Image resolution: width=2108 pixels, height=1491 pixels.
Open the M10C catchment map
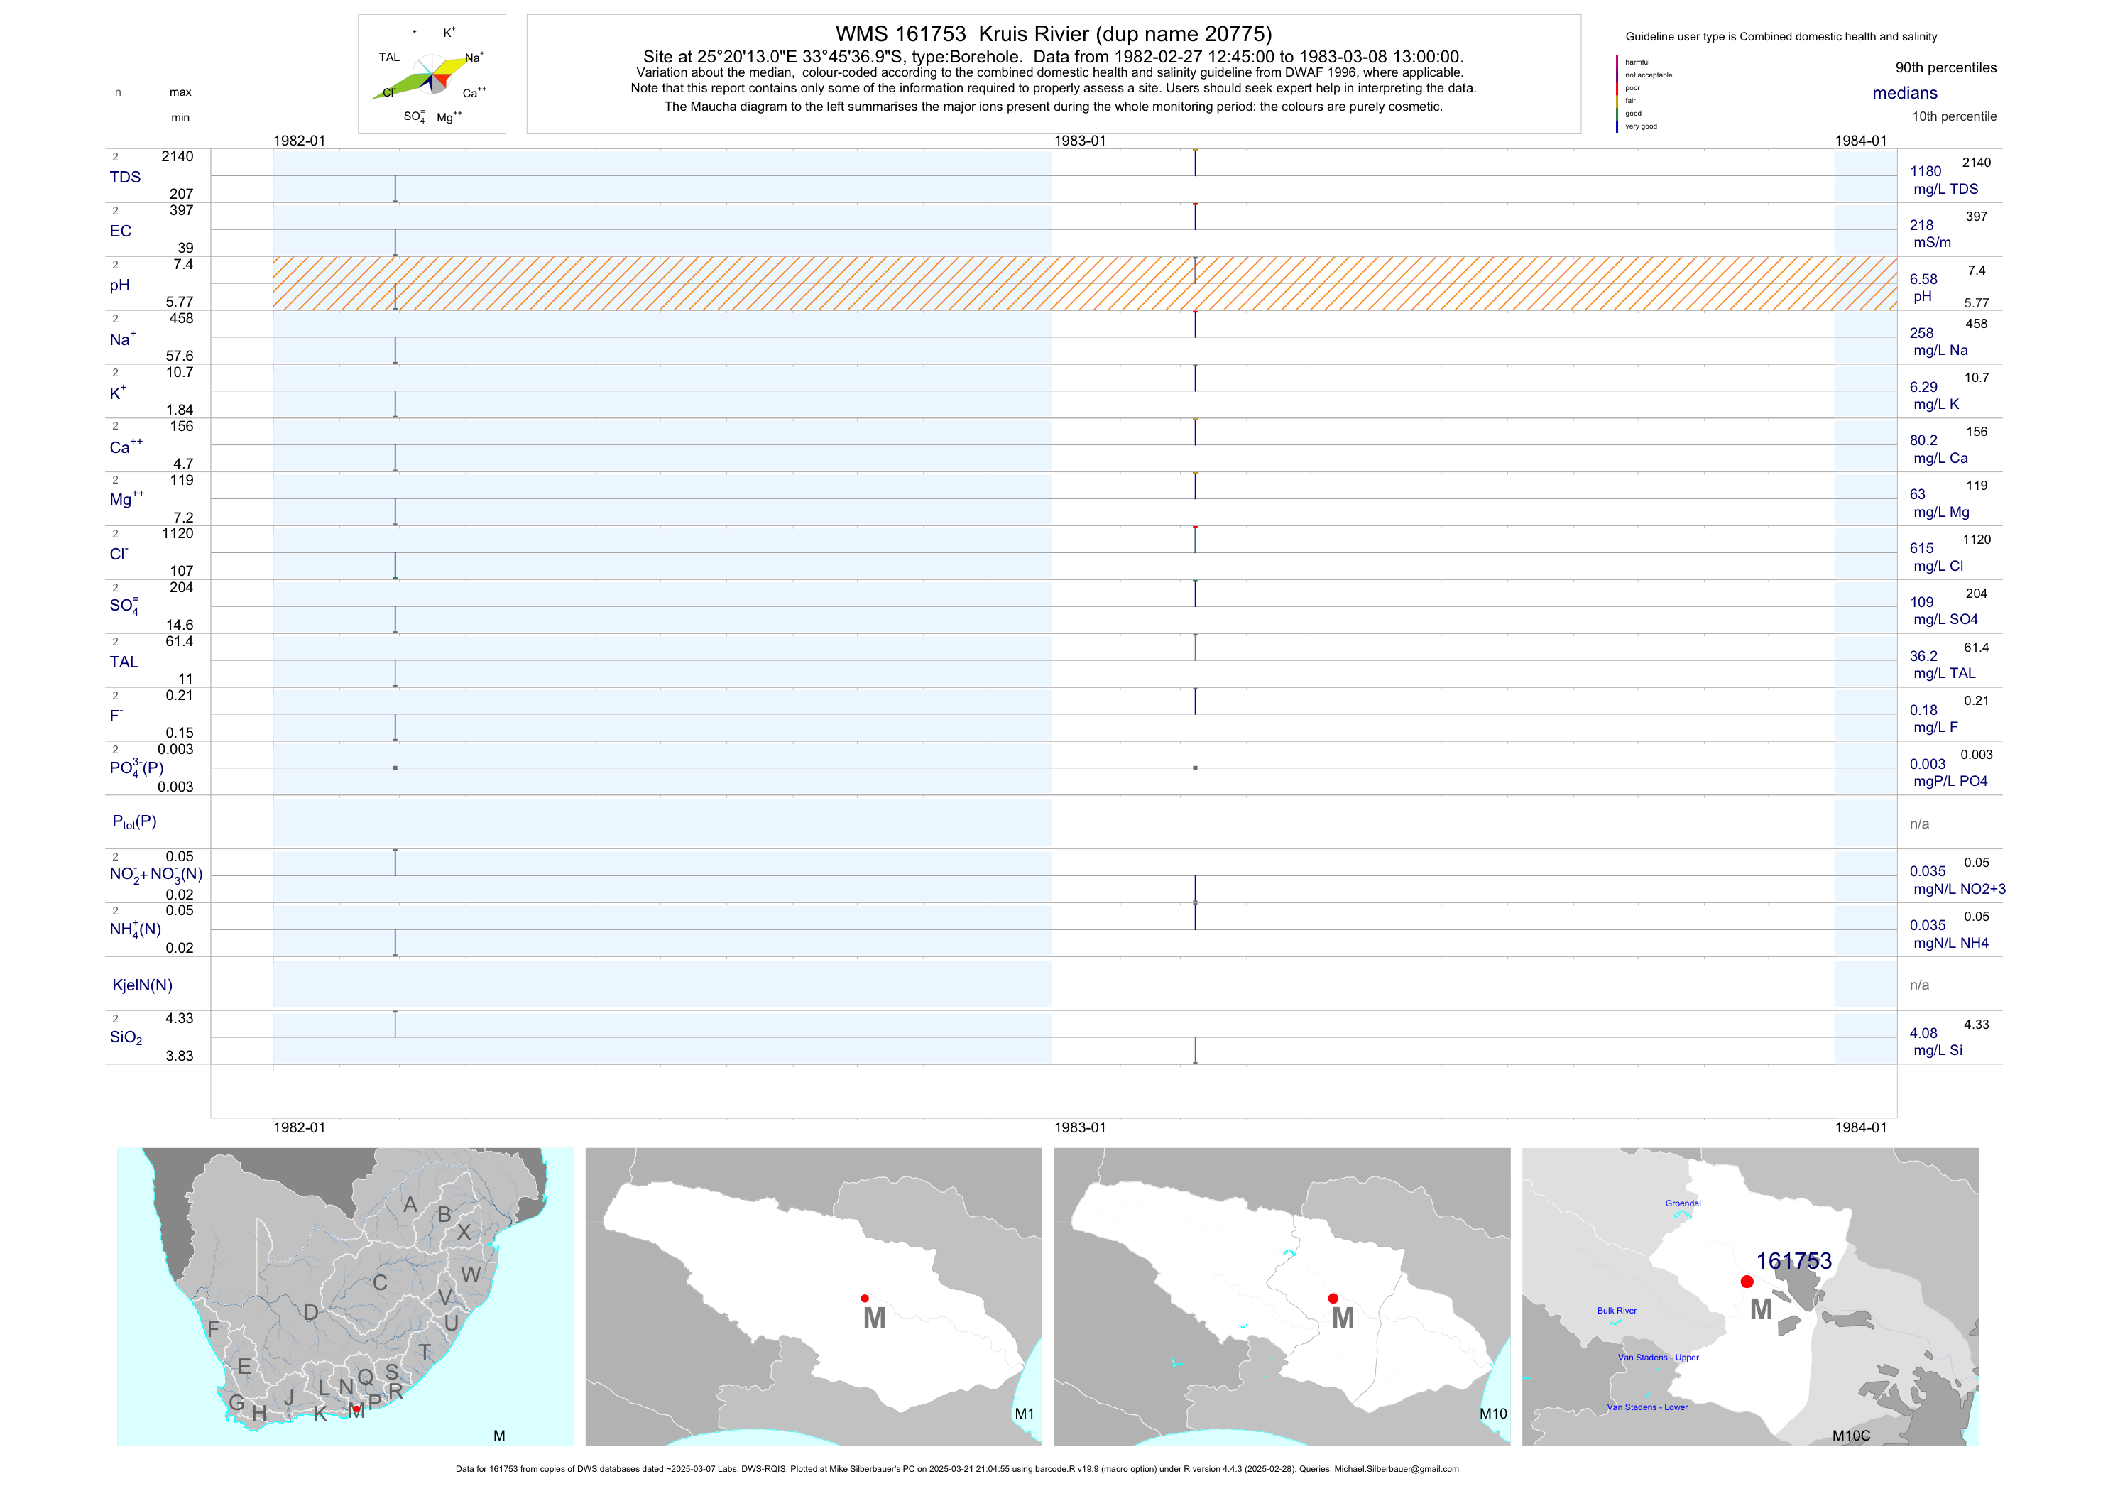point(1750,1296)
